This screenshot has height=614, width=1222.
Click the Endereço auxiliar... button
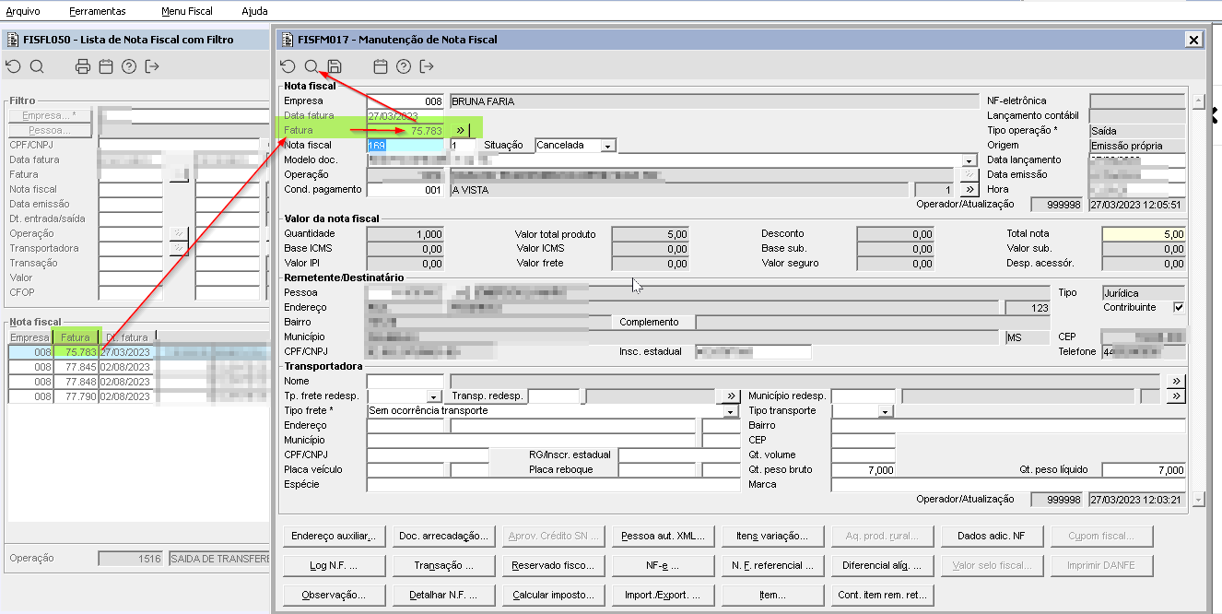[334, 536]
